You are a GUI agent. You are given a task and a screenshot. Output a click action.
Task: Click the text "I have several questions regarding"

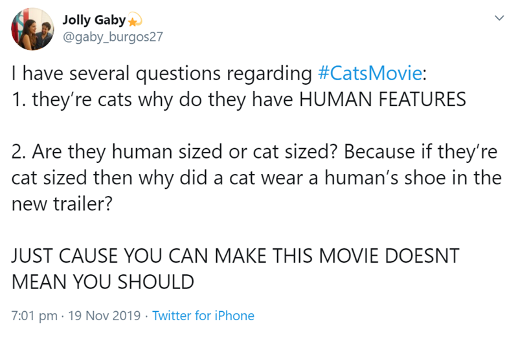coord(162,73)
